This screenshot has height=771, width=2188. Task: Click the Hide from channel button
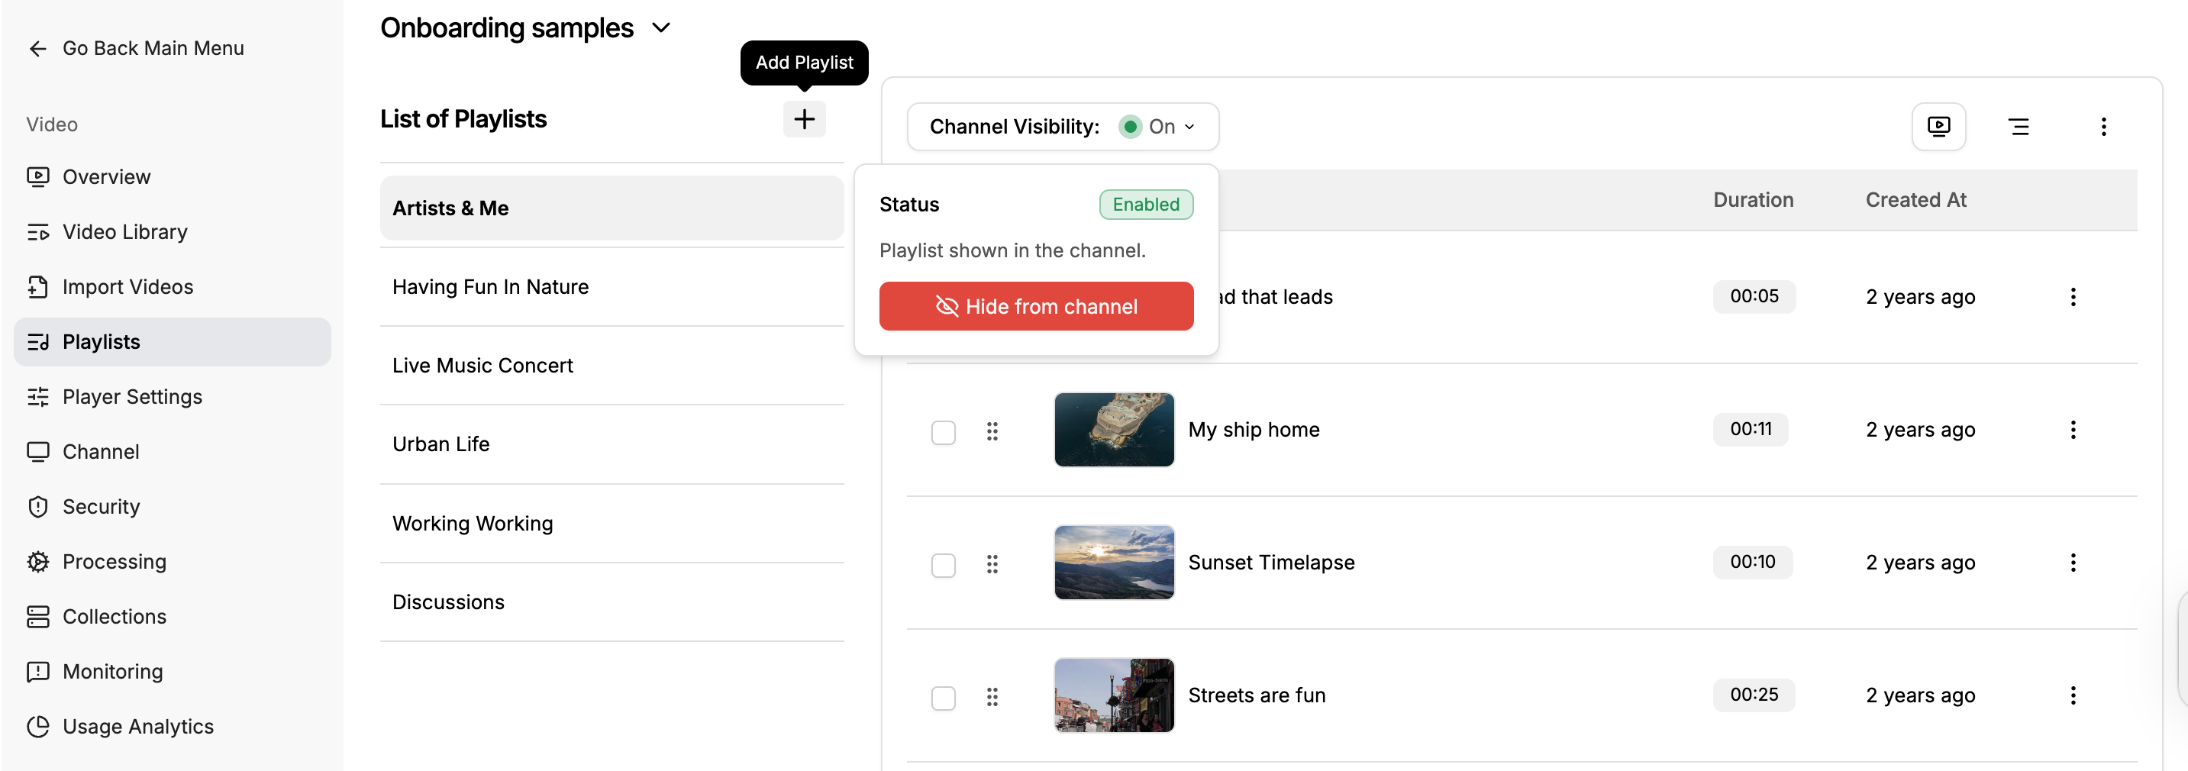point(1035,307)
